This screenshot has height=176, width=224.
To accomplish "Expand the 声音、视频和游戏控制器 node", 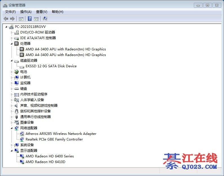I will [x=12, y=106].
